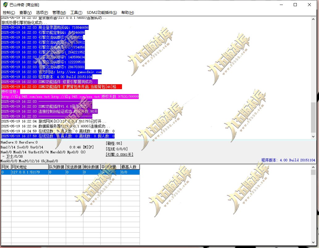Click the 游戏网关[0] 已打开 log line
This screenshot has width=319, height=248.
(x=54, y=121)
